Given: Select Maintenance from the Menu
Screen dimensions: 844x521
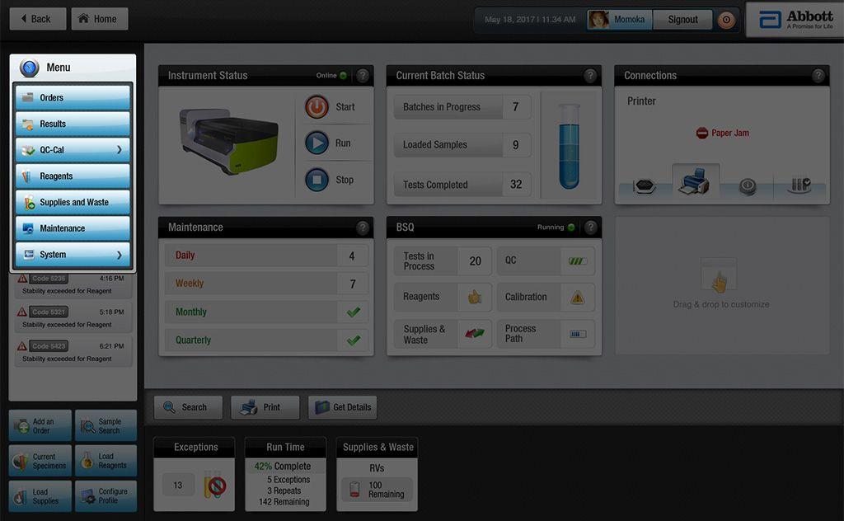Looking at the screenshot, I should [x=73, y=228].
